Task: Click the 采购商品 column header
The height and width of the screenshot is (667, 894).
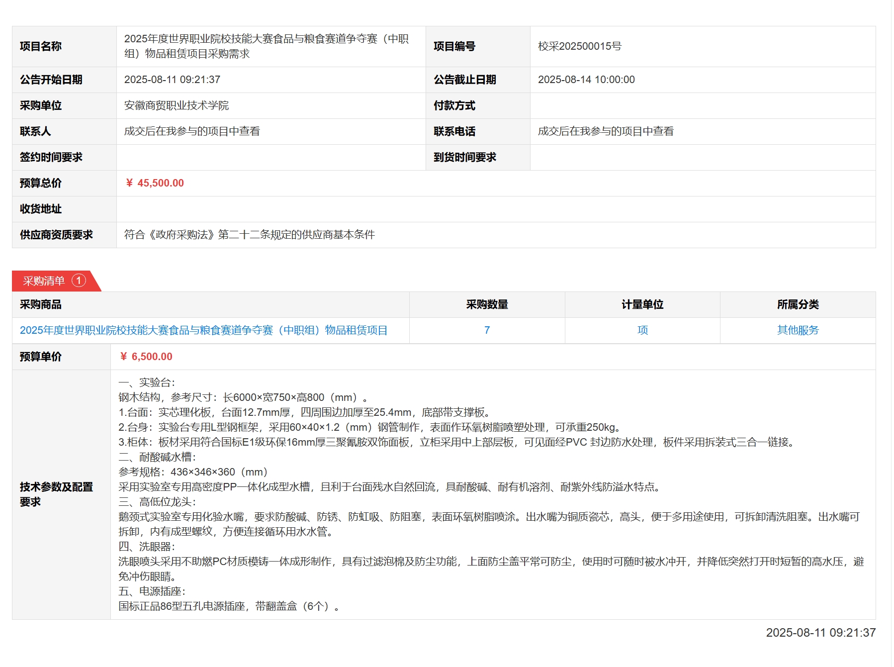Action: [x=41, y=304]
